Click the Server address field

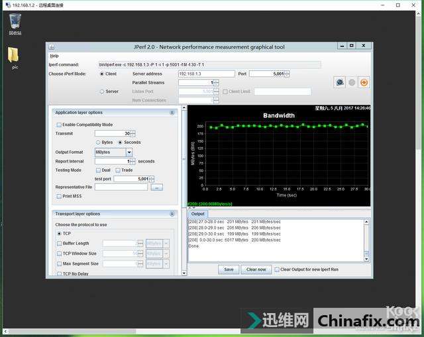(207, 74)
